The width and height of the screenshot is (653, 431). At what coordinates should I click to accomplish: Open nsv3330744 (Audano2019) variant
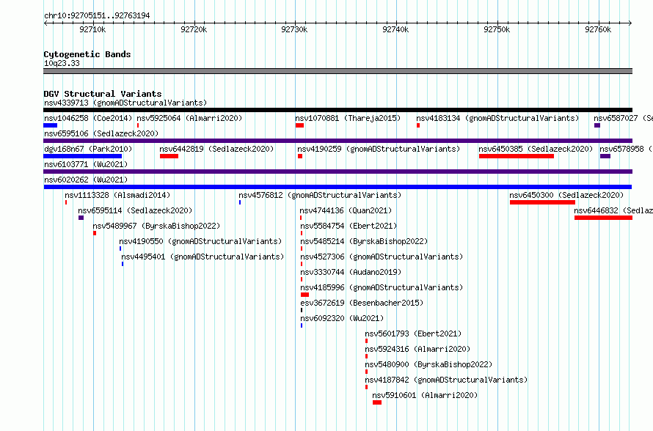point(351,272)
